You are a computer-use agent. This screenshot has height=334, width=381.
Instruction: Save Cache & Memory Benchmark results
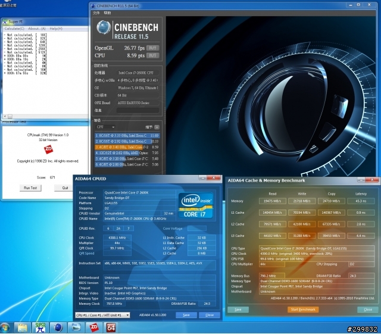coord(238,310)
